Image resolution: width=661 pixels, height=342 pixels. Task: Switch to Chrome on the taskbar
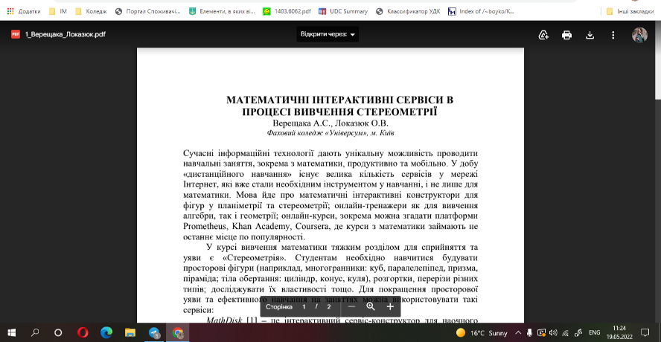point(178,333)
